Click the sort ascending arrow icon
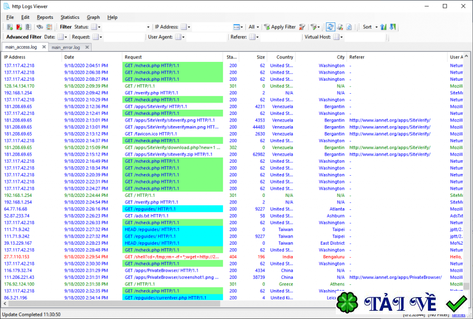 [x=383, y=27]
